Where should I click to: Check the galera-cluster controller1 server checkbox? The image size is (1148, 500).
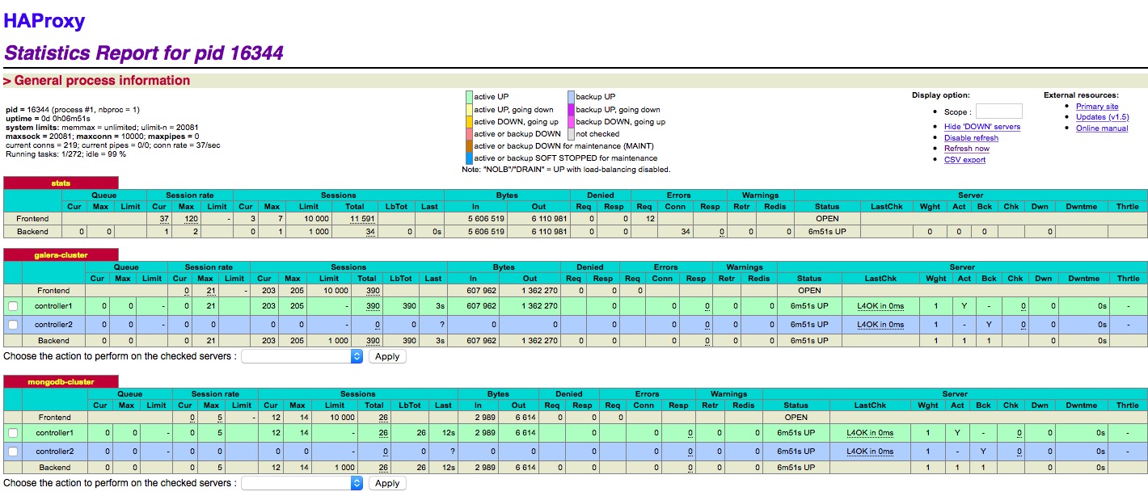pos(12,307)
